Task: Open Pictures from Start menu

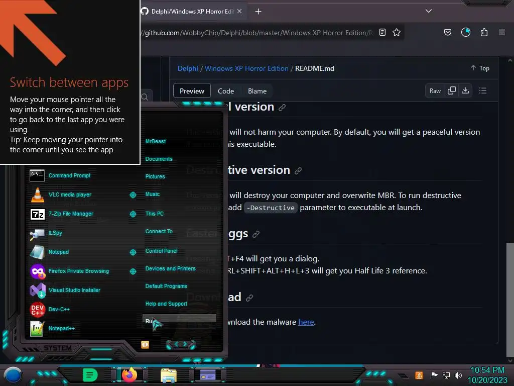Action: pos(155,176)
